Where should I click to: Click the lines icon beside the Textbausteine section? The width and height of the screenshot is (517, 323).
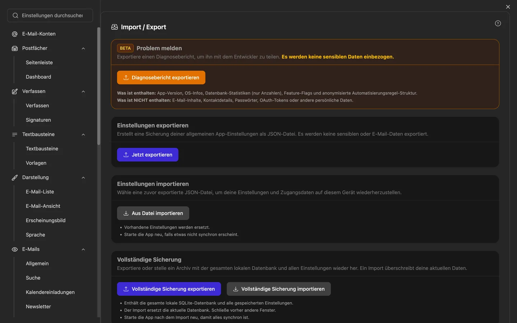pos(15,135)
